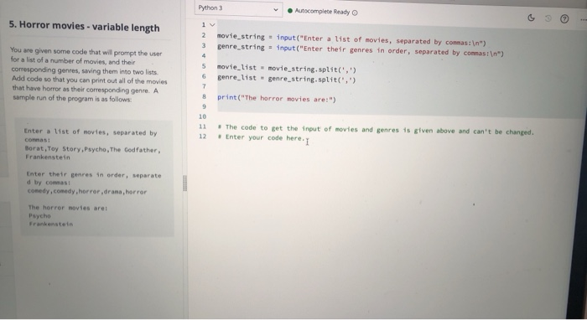Click the problem title 'Horror movies - variable length'

[84, 26]
